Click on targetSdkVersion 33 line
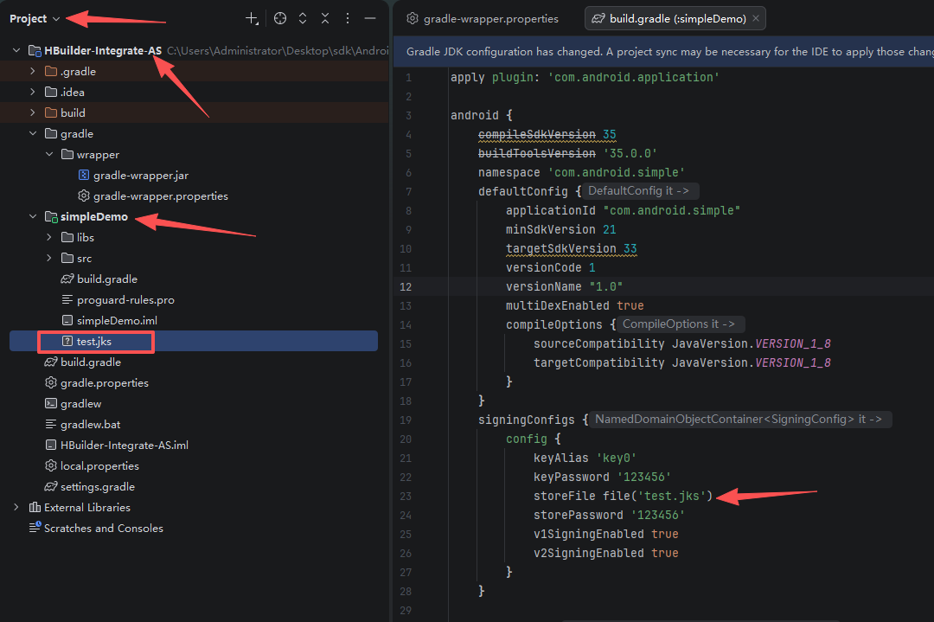 [x=572, y=248]
